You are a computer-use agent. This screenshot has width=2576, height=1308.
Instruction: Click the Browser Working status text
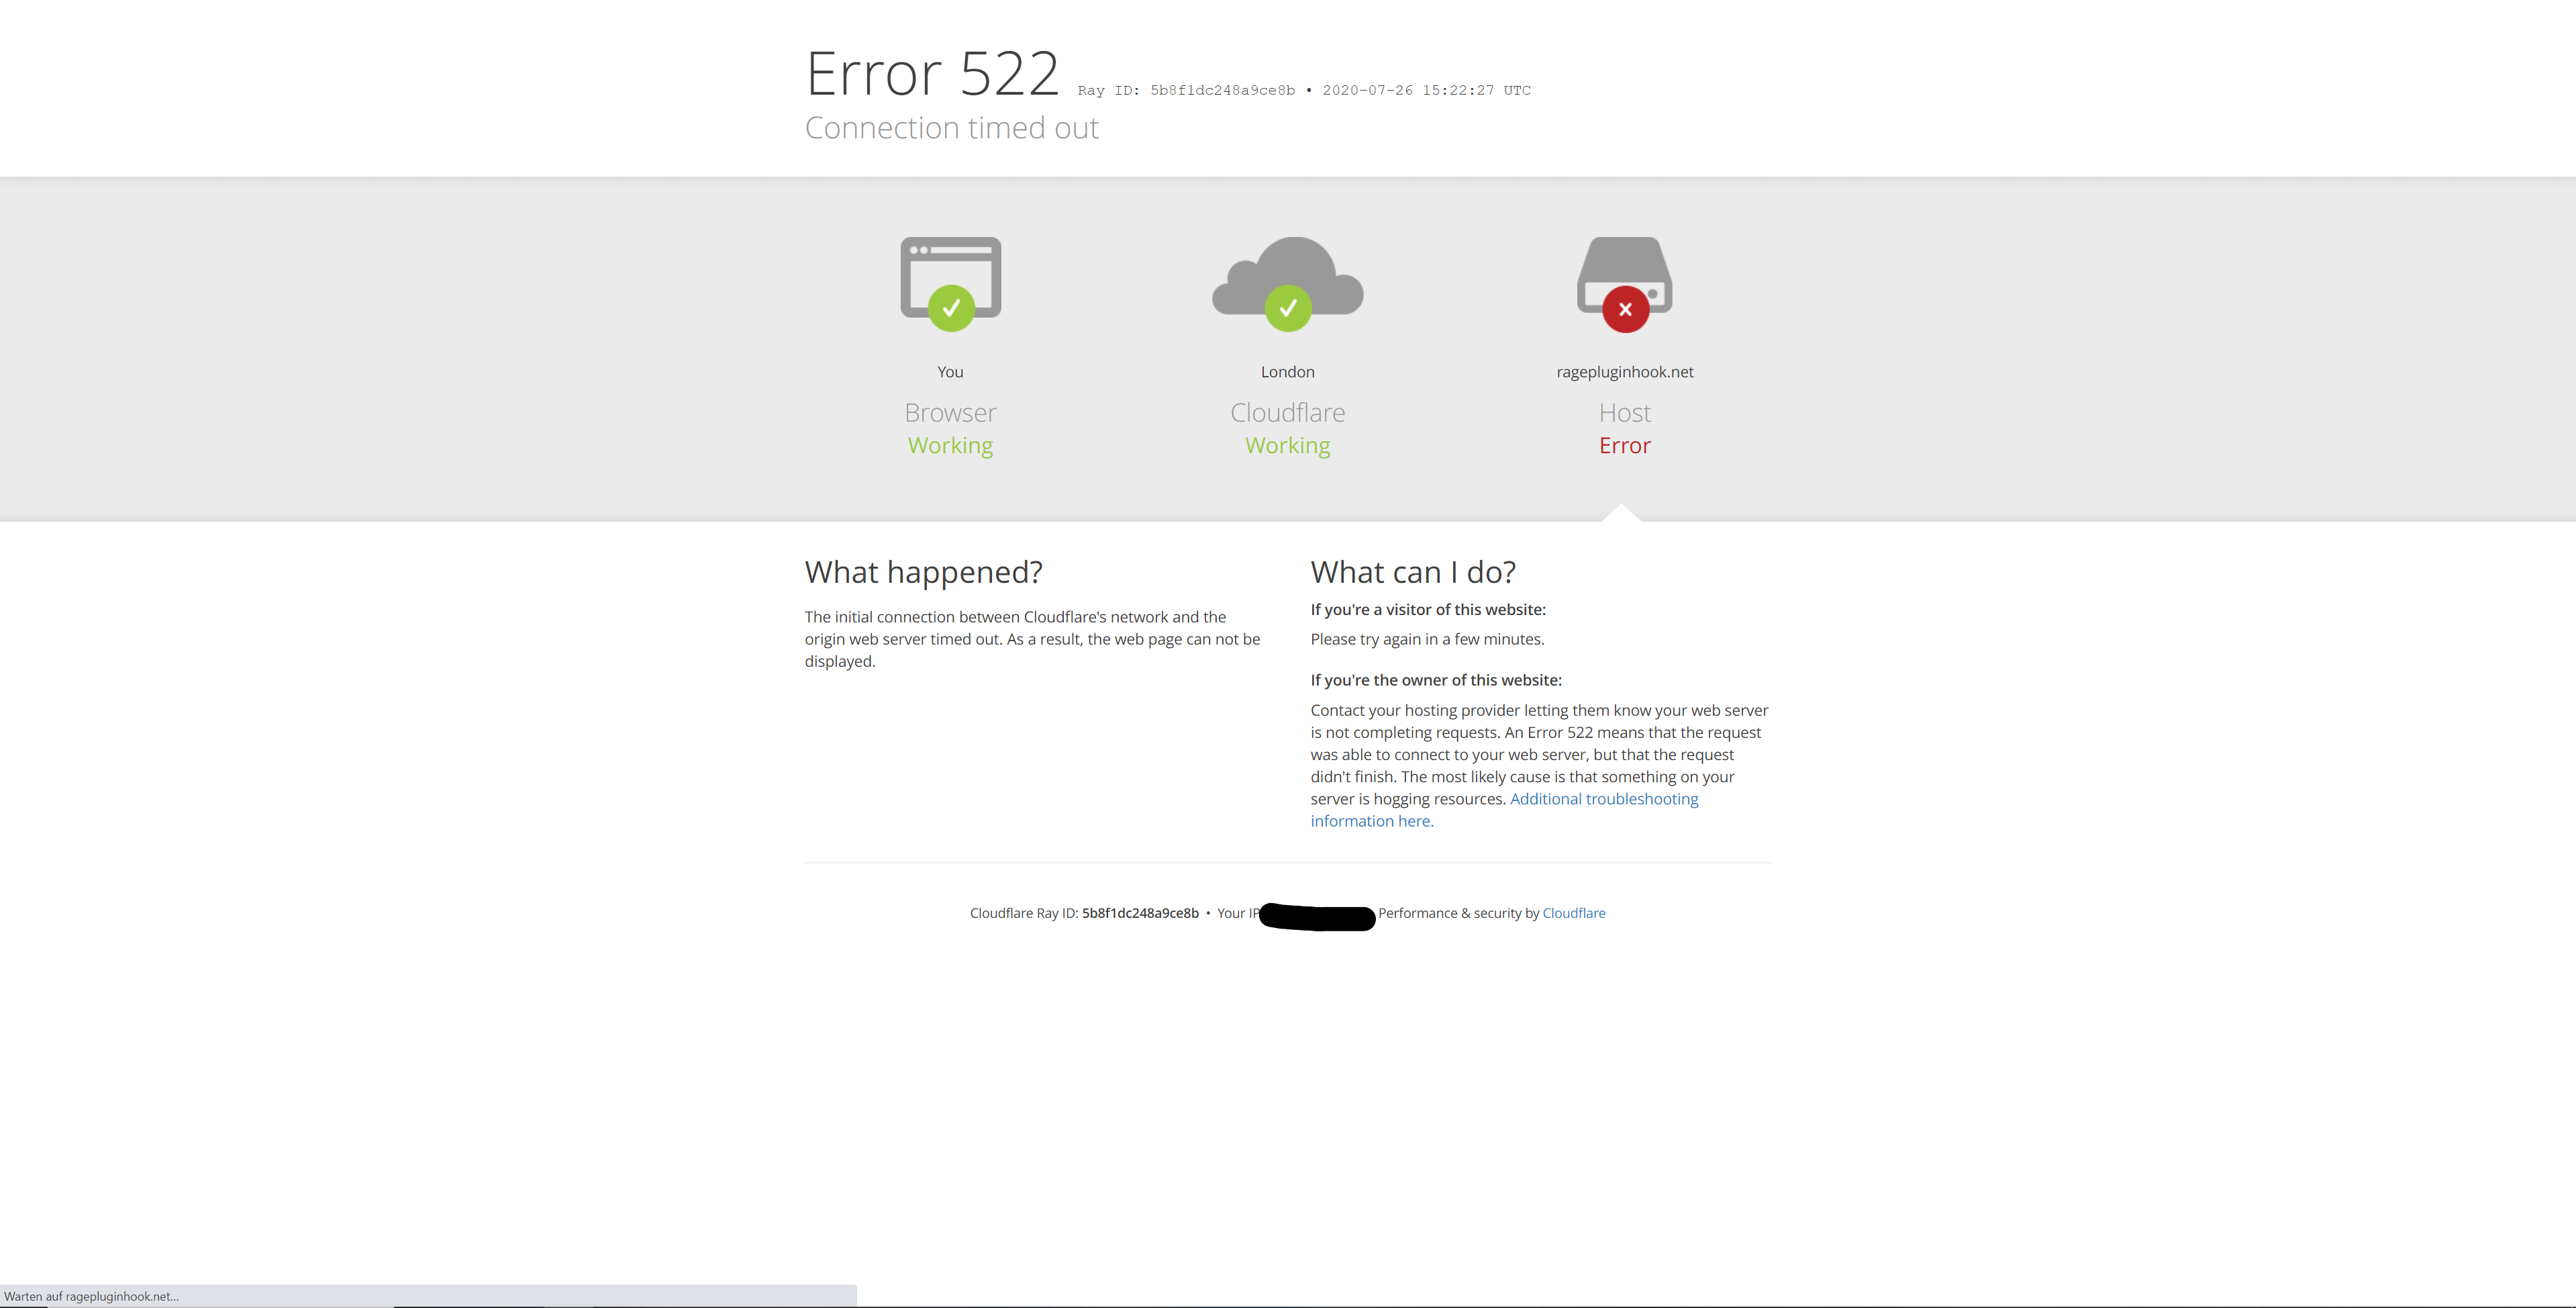(950, 445)
